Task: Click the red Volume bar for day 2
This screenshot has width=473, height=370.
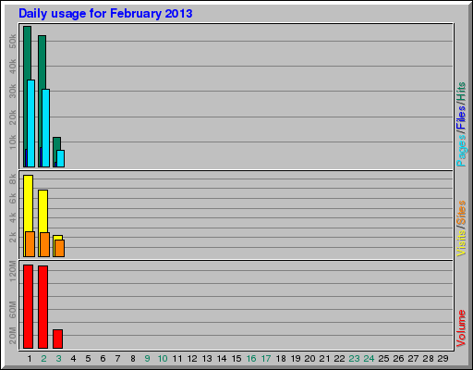Action: point(42,307)
